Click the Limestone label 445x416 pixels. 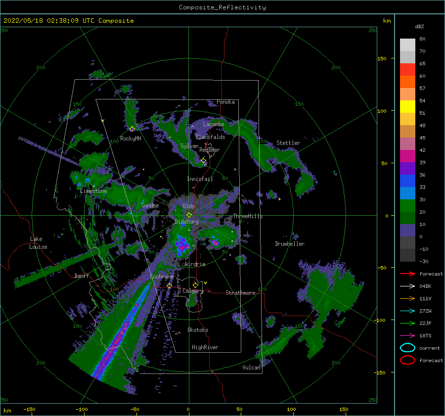click(x=93, y=191)
